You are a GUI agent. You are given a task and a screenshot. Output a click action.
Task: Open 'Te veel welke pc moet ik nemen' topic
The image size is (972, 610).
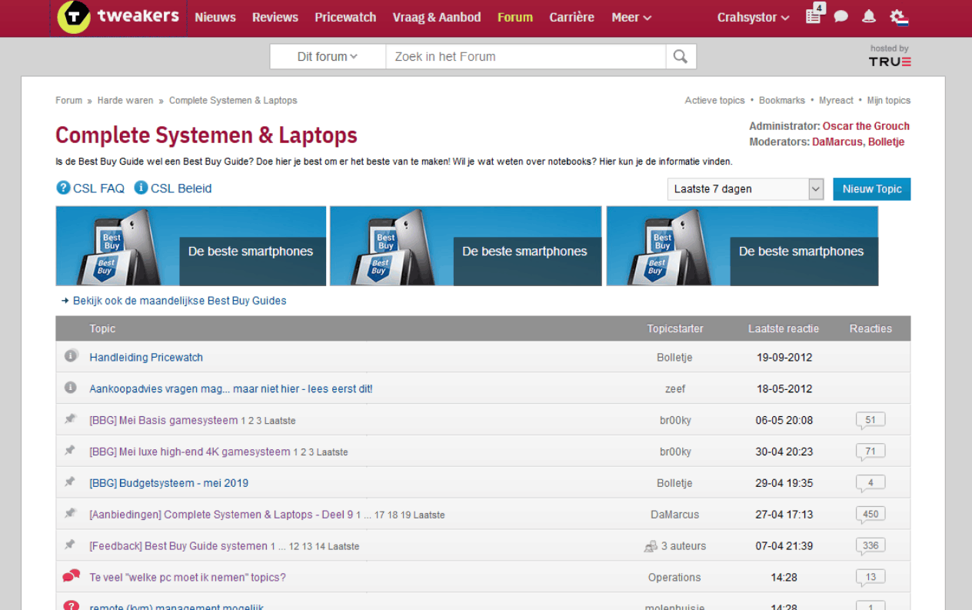188,577
